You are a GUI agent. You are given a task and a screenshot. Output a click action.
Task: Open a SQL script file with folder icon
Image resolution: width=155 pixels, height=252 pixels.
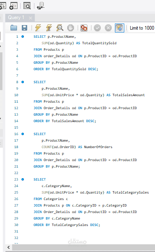(x=14, y=28)
